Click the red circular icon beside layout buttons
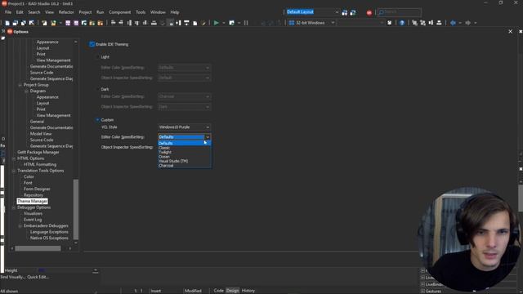This screenshot has width=523, height=294. point(369,13)
